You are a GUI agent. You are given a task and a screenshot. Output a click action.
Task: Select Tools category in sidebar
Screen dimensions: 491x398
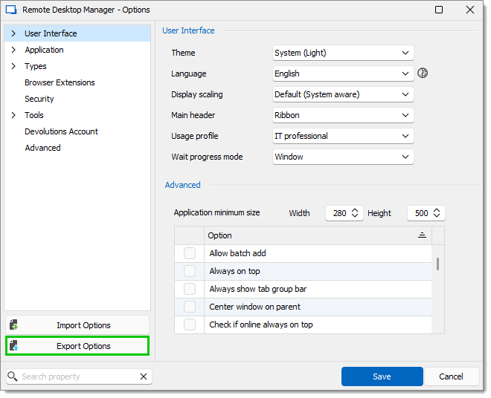[34, 115]
